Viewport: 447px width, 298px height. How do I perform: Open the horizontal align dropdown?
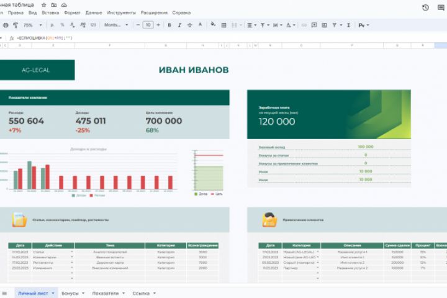[251, 25]
